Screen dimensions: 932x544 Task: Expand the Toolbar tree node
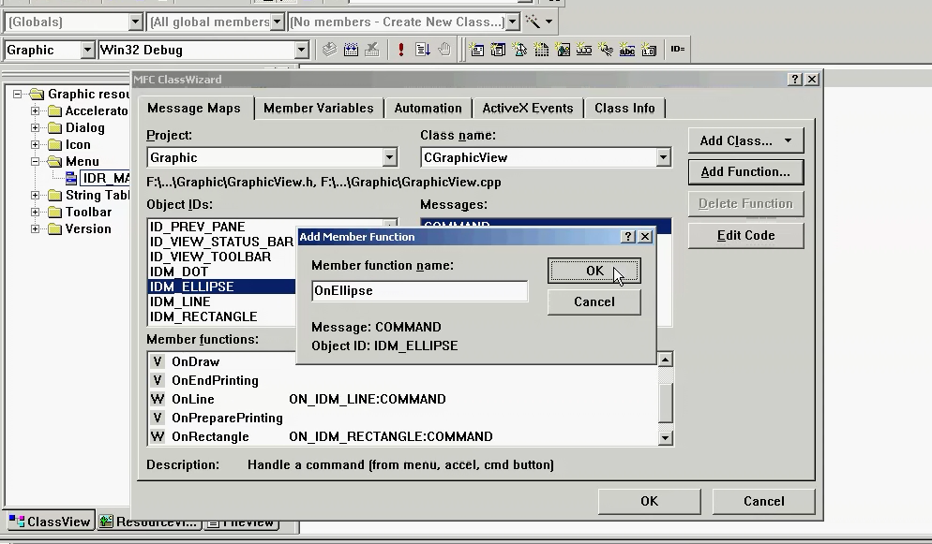(x=35, y=212)
